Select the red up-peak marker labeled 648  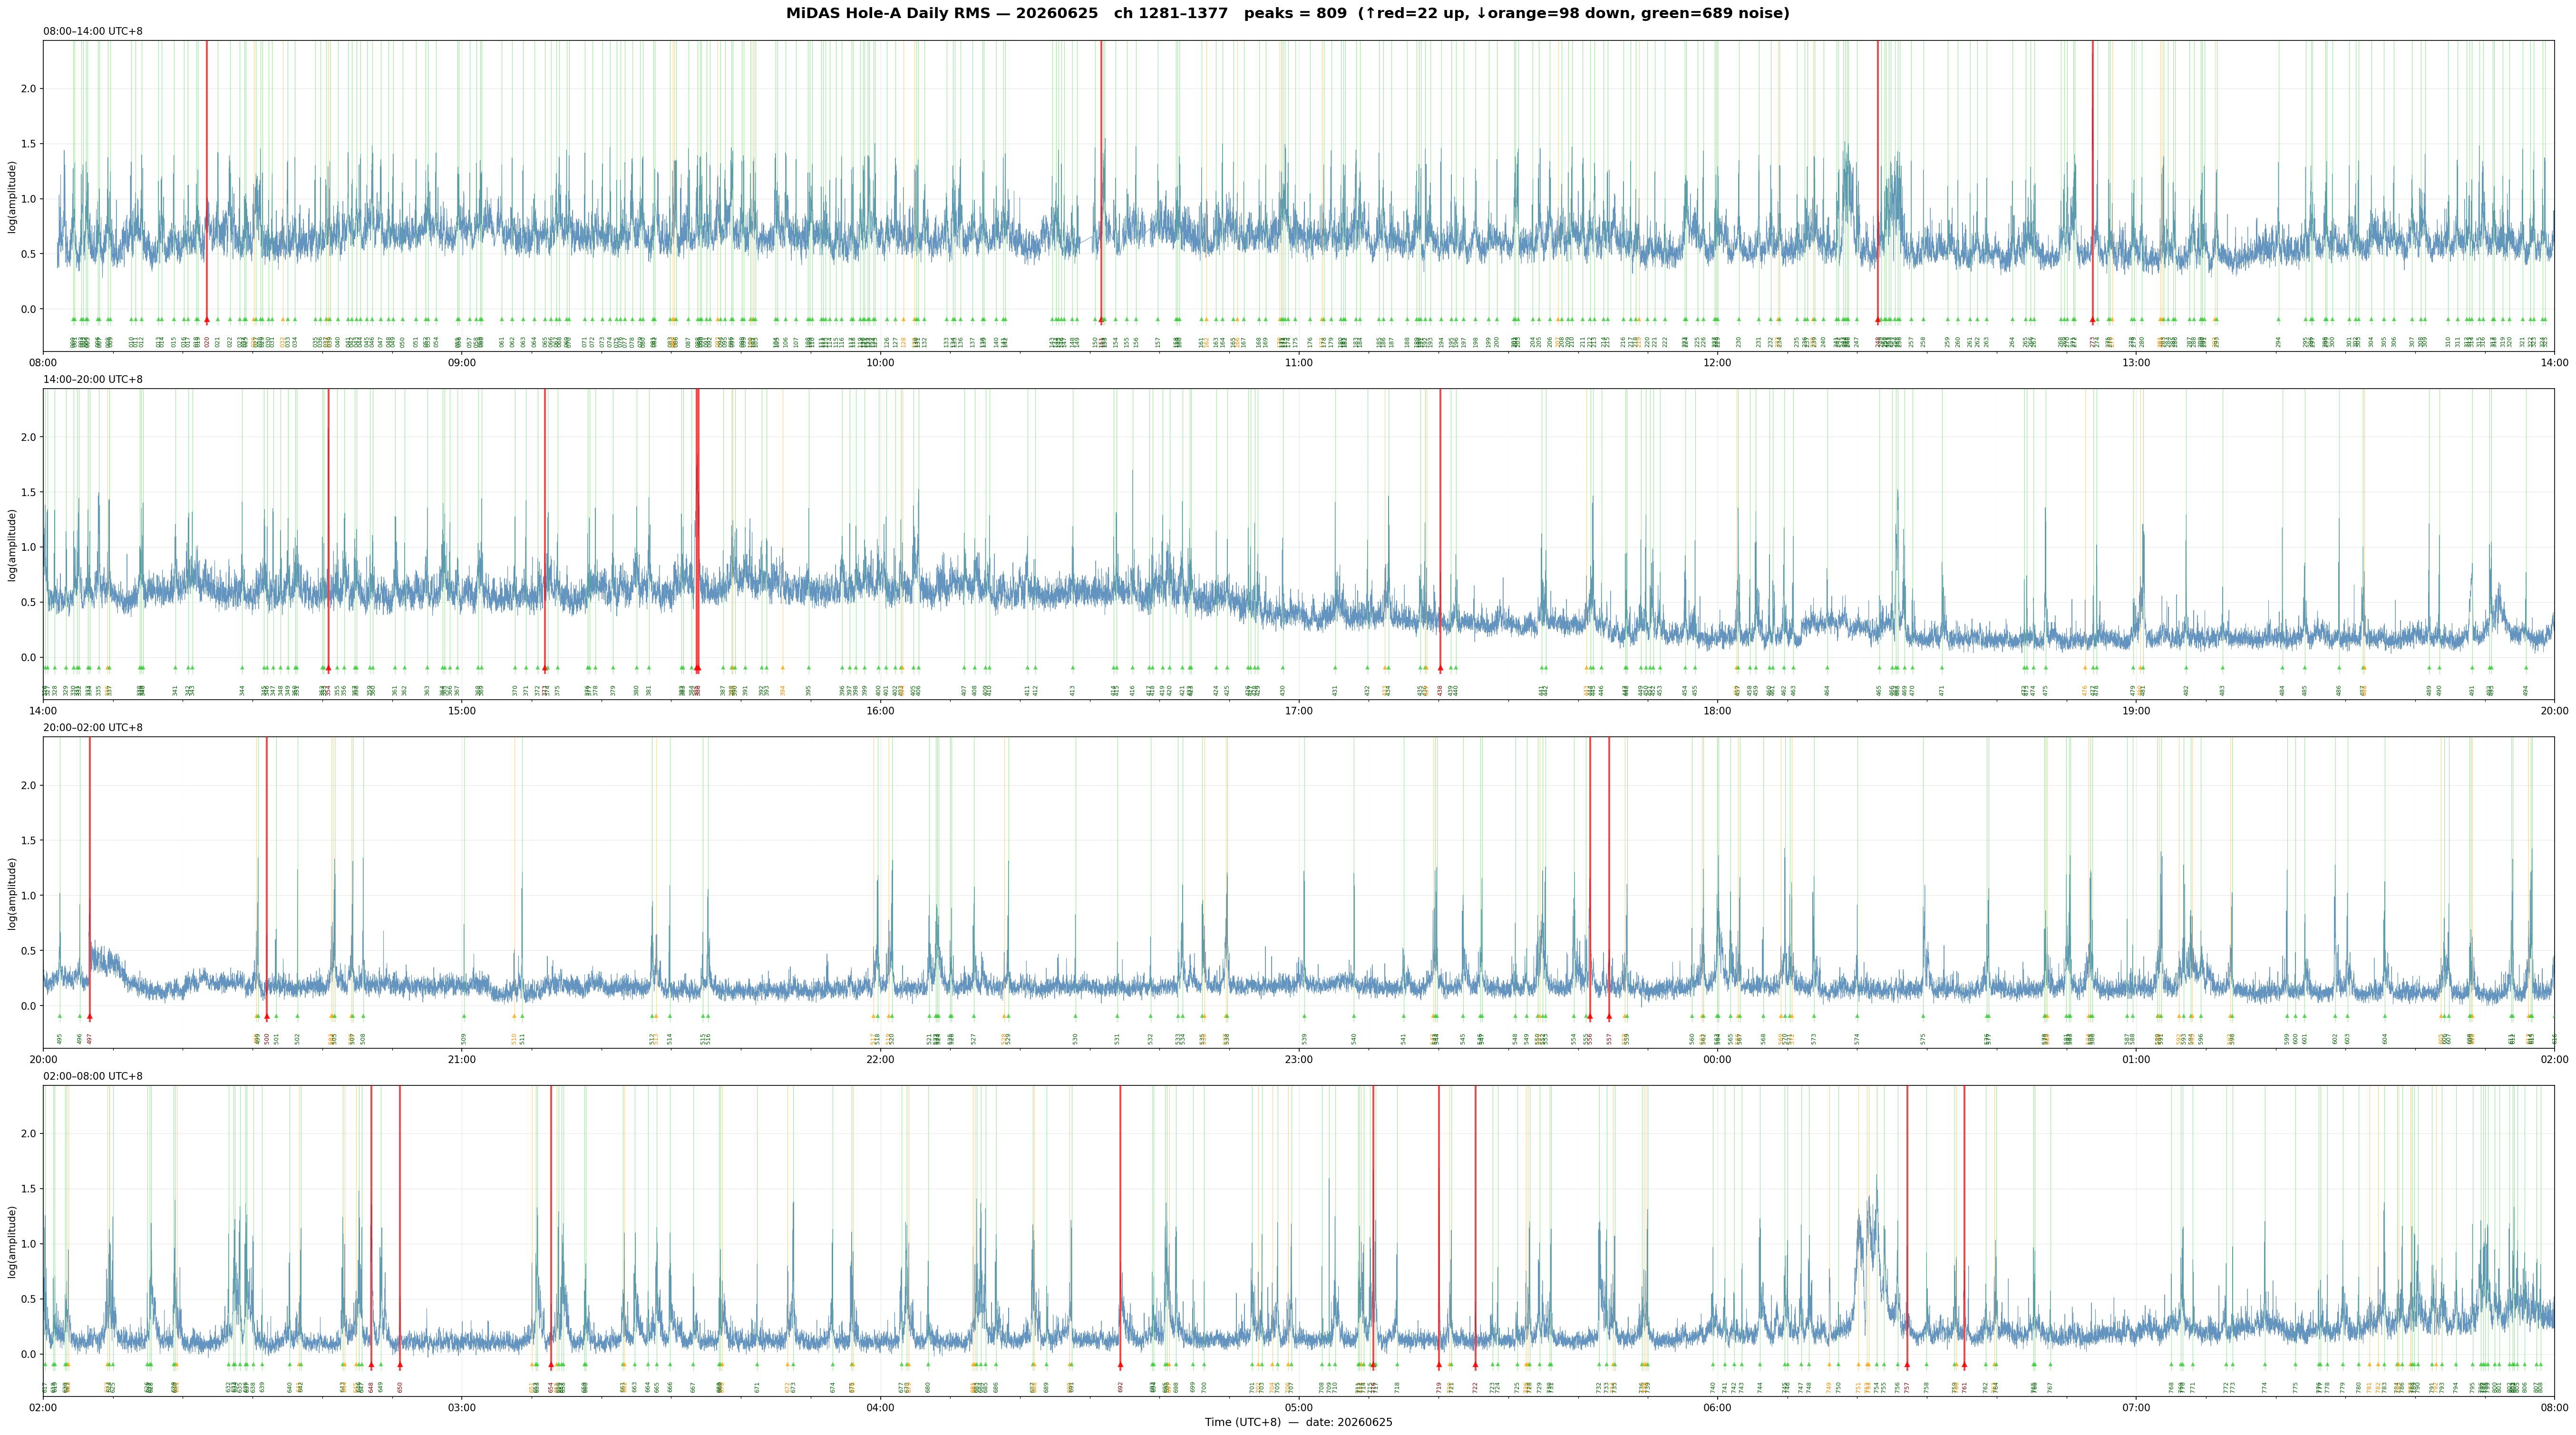tap(371, 1365)
